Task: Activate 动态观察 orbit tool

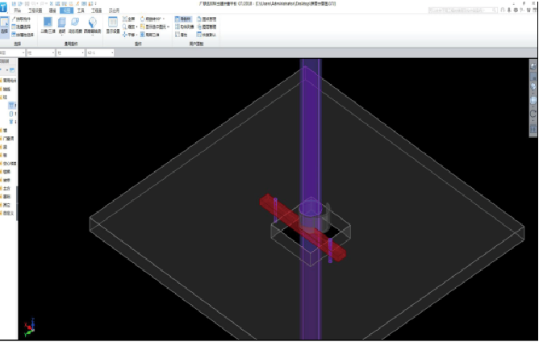Action: coord(75,25)
